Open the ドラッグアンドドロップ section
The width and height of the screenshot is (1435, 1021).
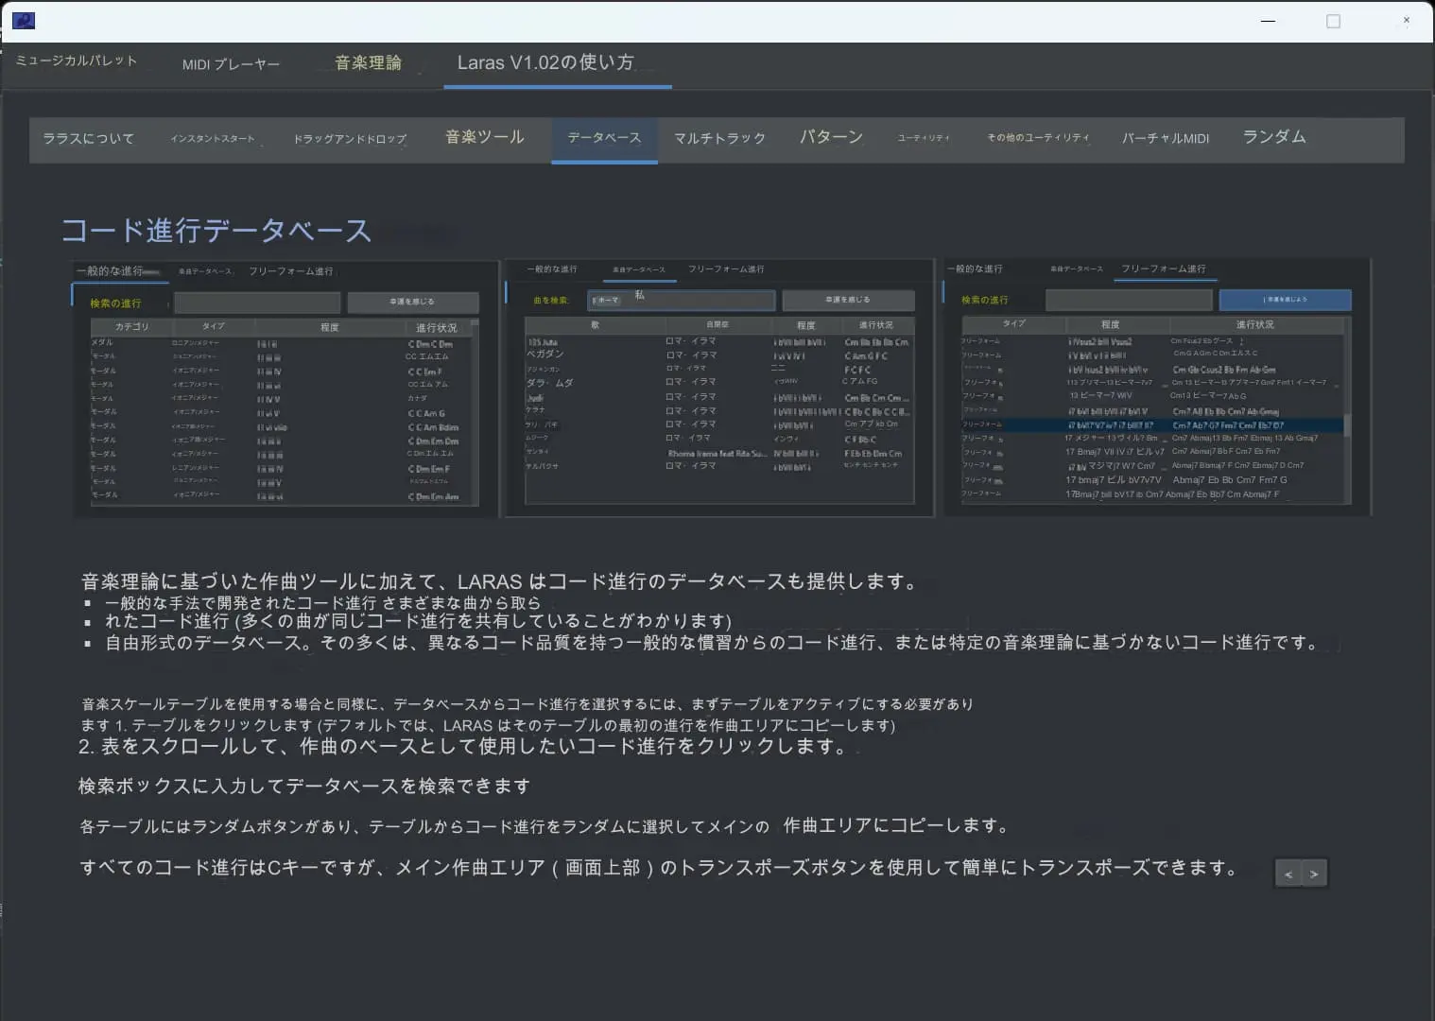point(350,138)
